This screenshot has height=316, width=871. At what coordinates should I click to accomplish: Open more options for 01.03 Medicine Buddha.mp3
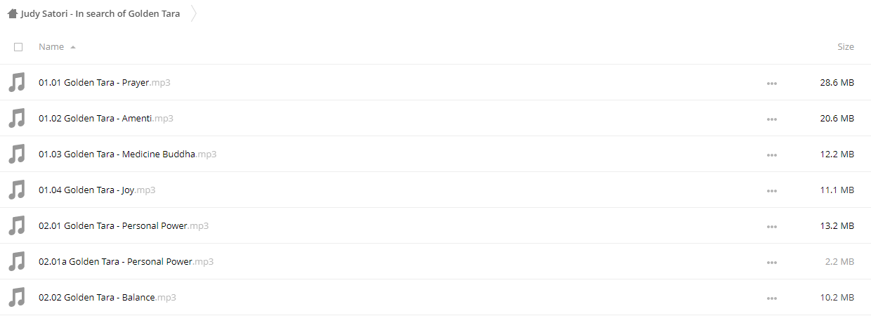click(772, 154)
